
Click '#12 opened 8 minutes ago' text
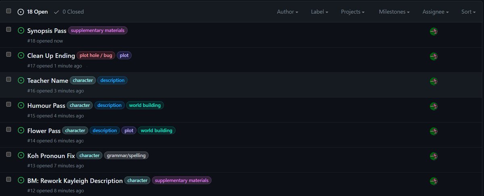[x=56, y=191]
